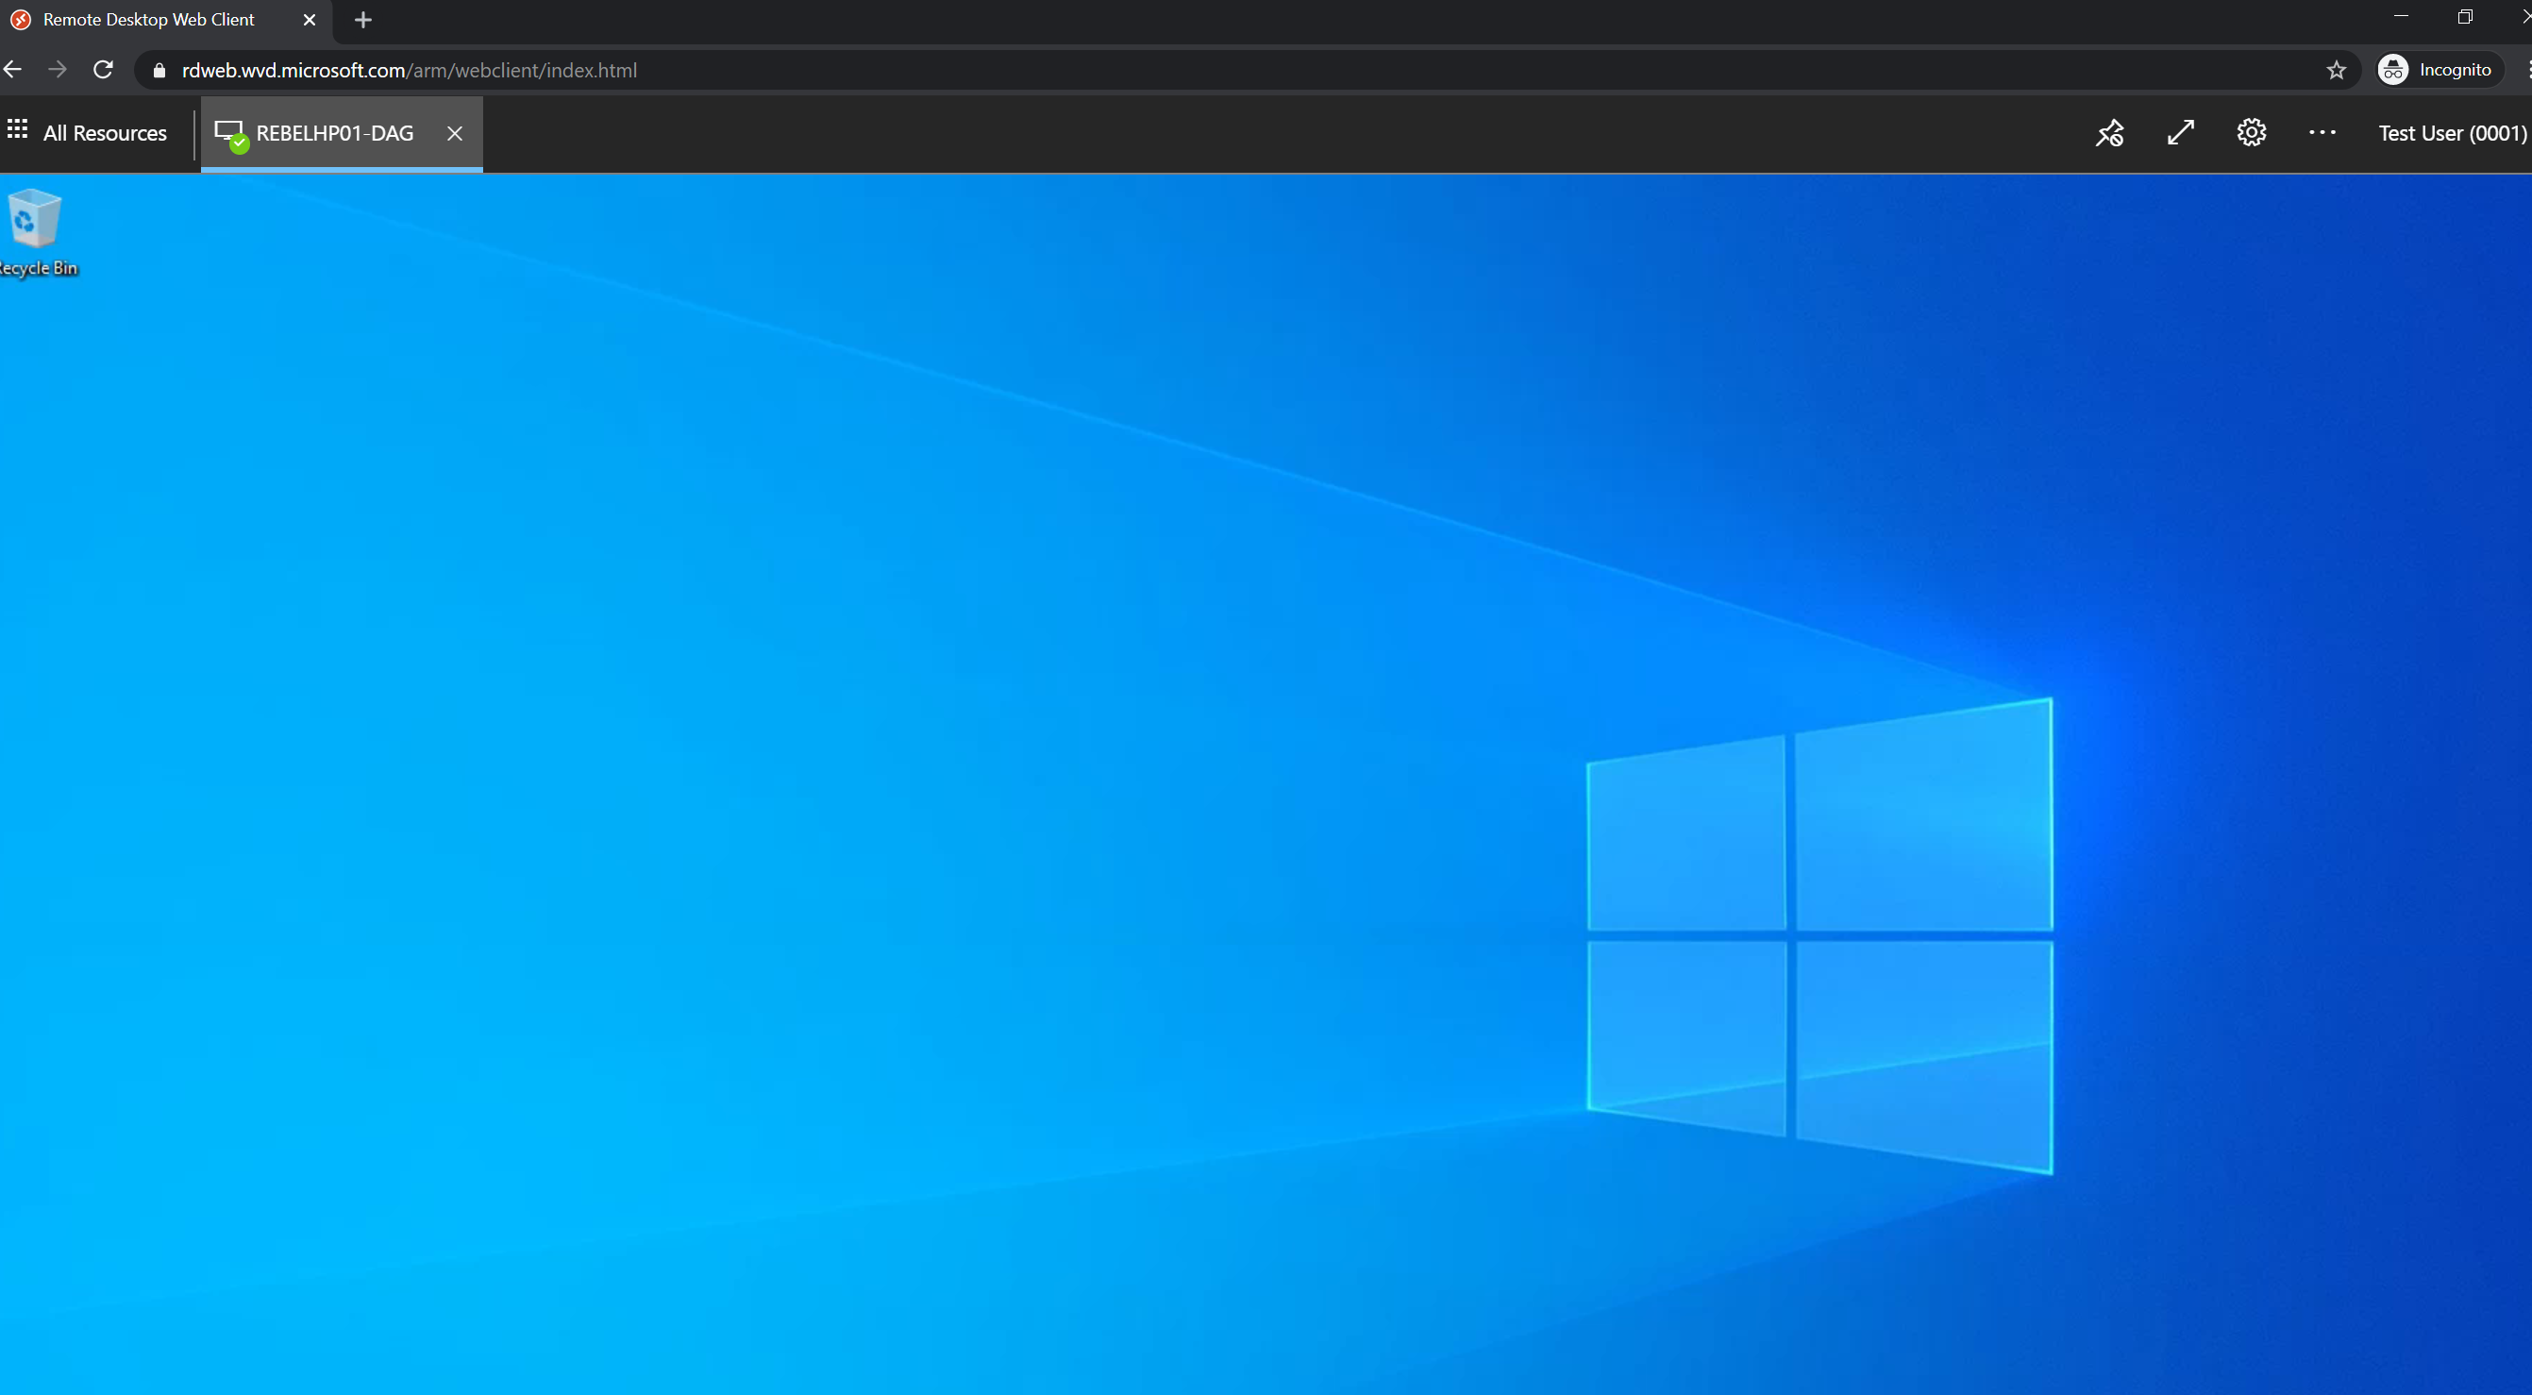Image resolution: width=2532 pixels, height=1395 pixels.
Task: Open a new browser tab
Action: (362, 19)
